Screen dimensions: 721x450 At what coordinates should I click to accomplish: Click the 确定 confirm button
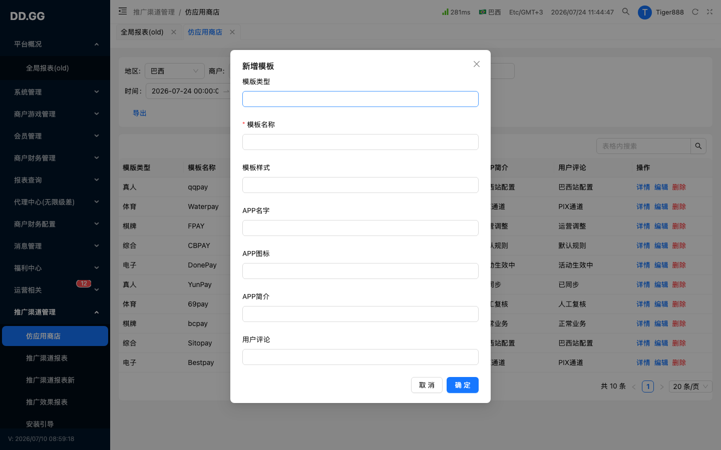463,385
